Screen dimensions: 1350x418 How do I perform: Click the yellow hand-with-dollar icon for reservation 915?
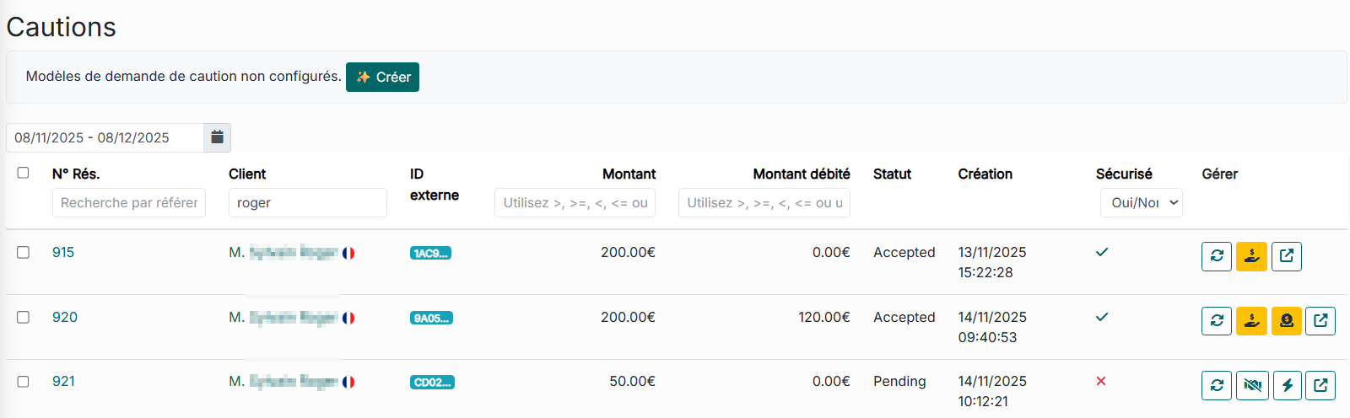pos(1251,256)
